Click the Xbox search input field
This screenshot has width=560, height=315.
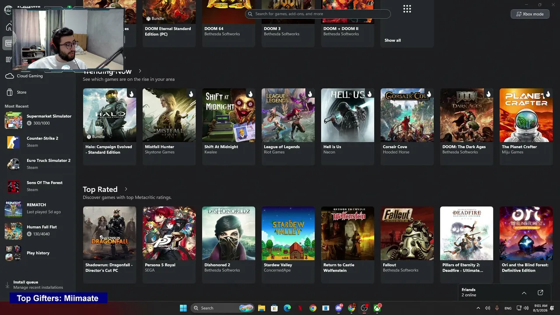pos(318,14)
